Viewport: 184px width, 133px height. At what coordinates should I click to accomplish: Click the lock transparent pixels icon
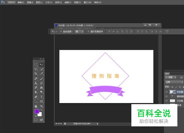[172, 87]
